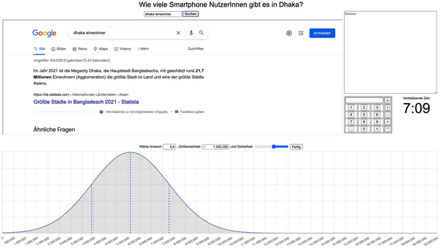Click the calculator equals key

(377, 129)
